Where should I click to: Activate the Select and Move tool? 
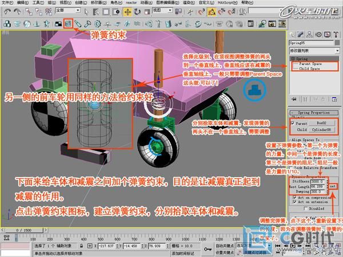[x=127, y=12]
